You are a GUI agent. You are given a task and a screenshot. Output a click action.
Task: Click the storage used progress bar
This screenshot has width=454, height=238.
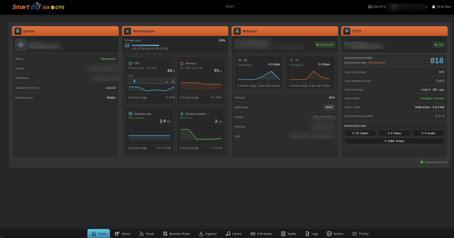(178, 45)
